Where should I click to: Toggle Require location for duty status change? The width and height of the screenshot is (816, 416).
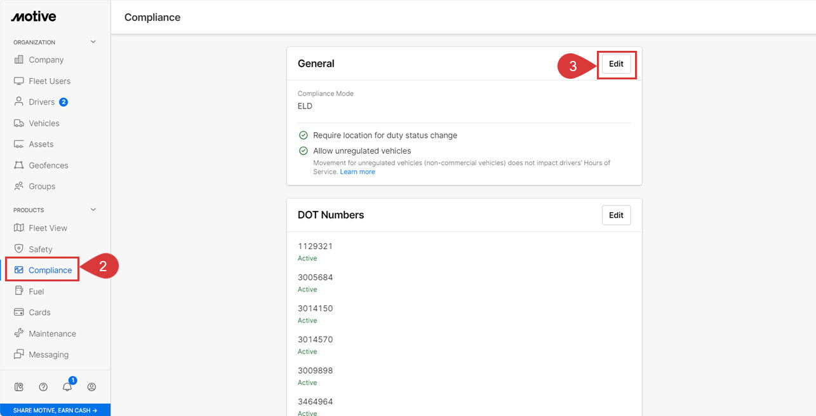tap(304, 135)
